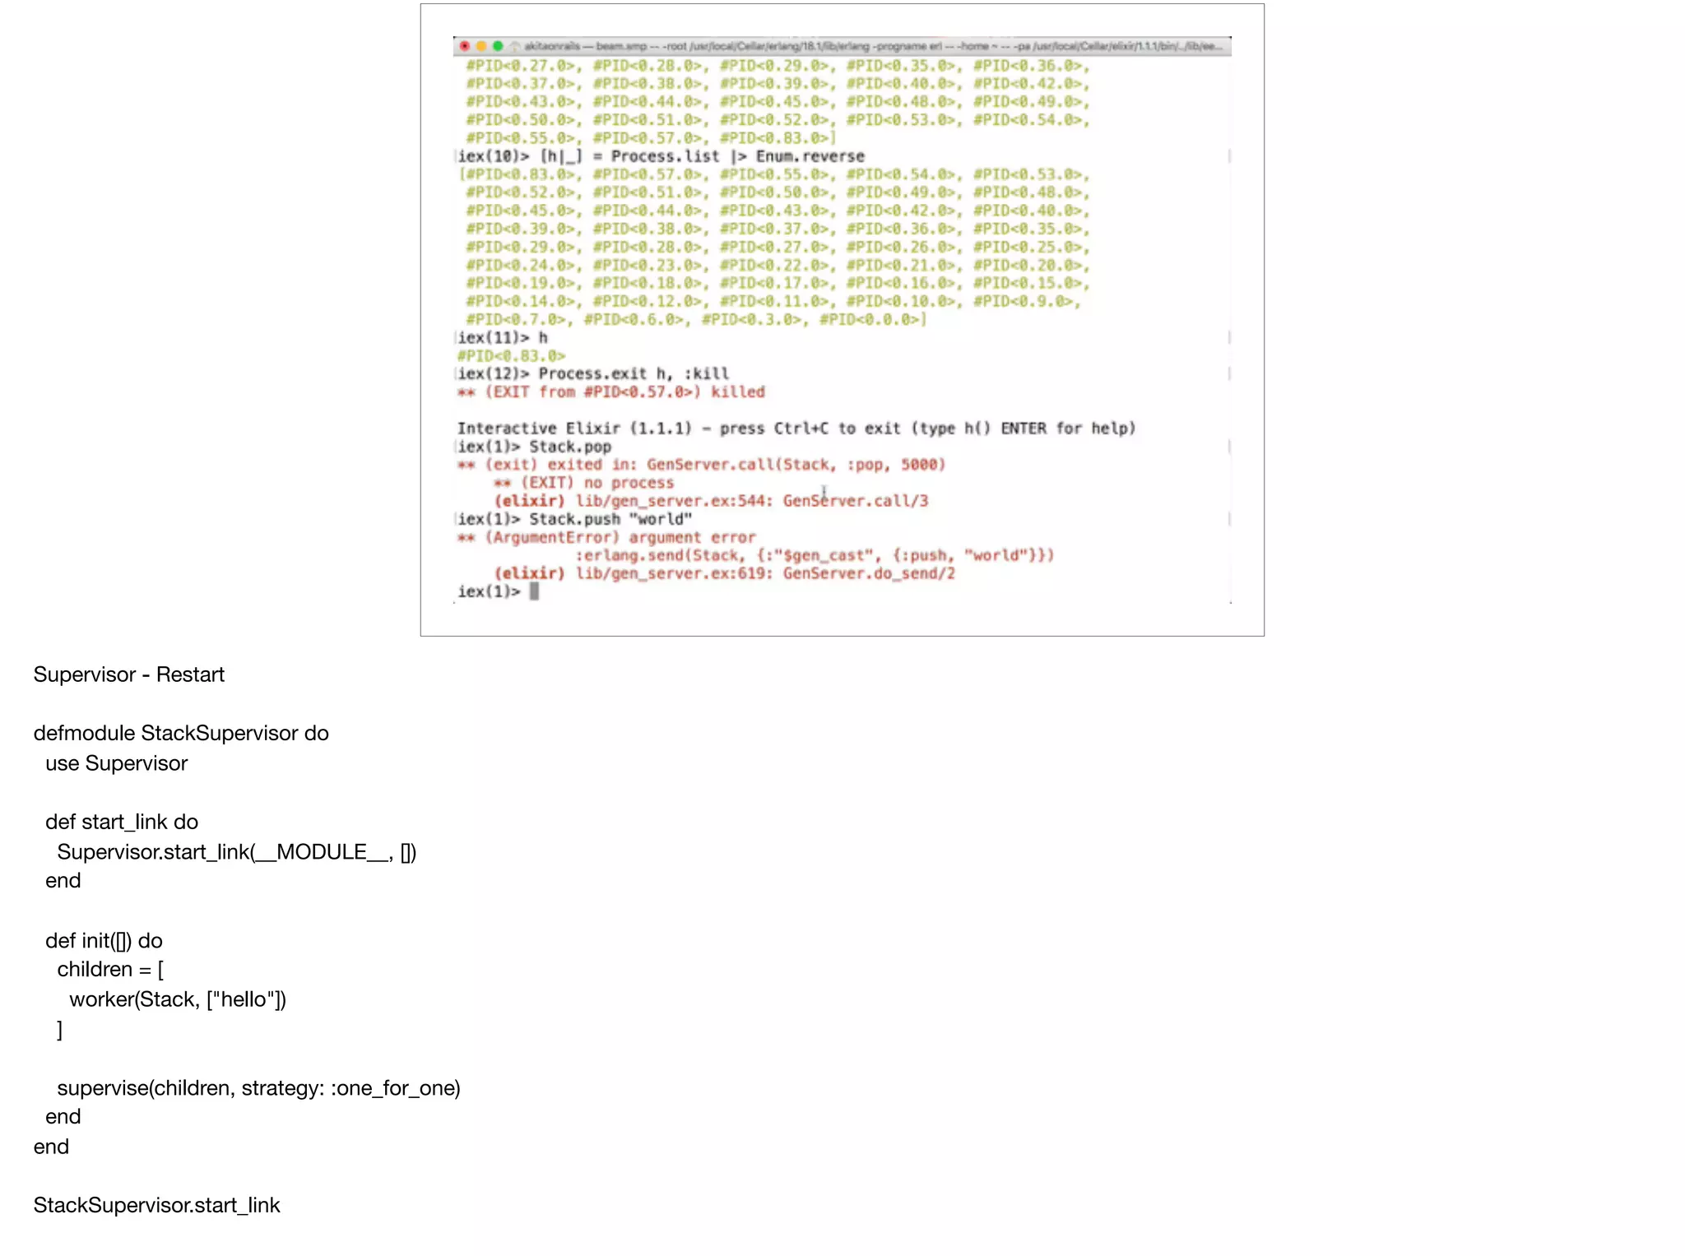Click the terminal cursor at last iex(1)> prompt
The height and width of the screenshot is (1256, 1685).
[534, 591]
